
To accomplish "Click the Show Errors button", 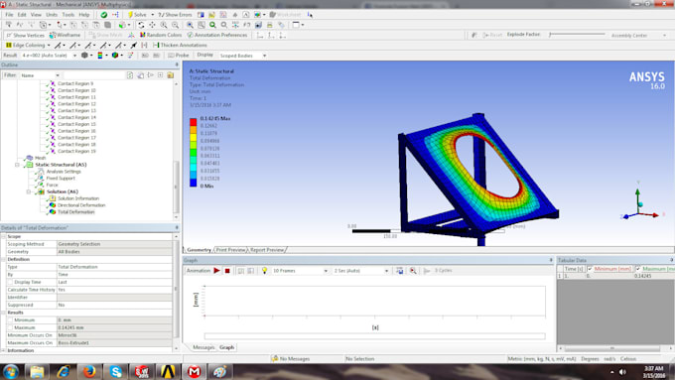I will coord(175,15).
